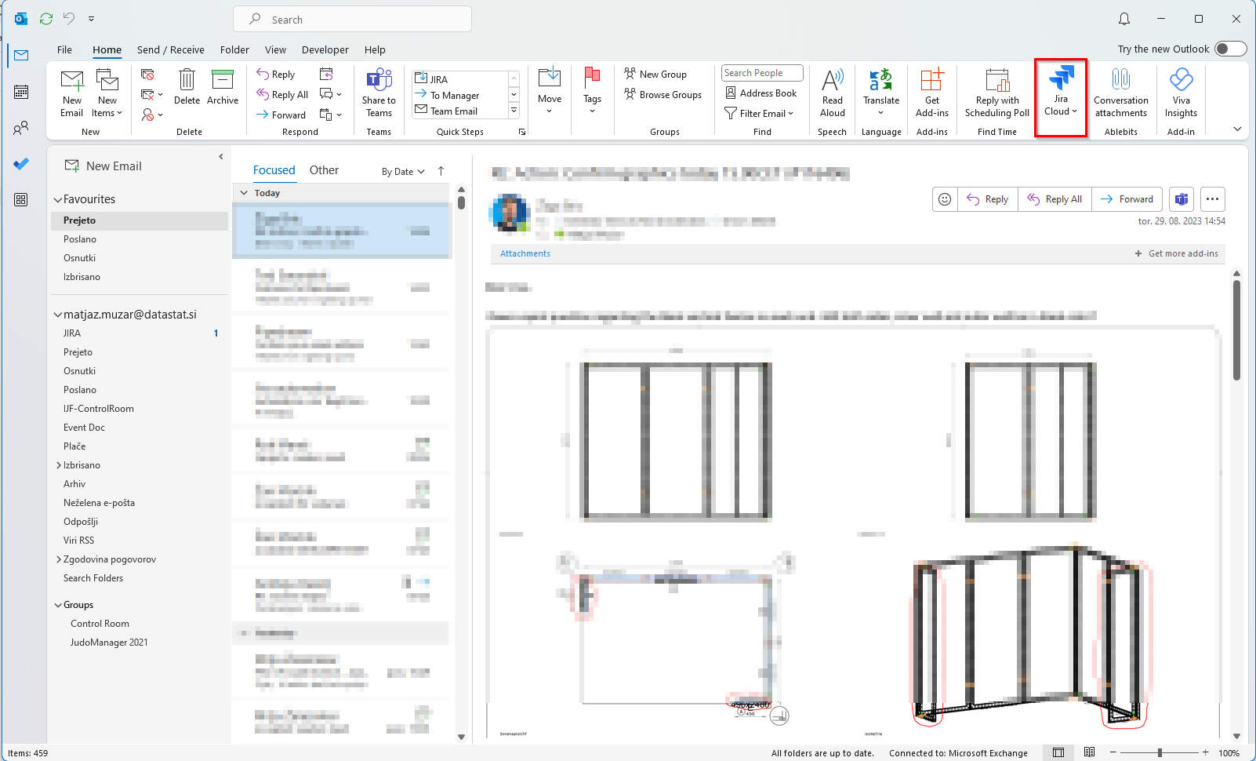This screenshot has height=761, width=1256.
Task: Collapse the matjaz.muzar@datastat.si account
Action: click(x=57, y=315)
